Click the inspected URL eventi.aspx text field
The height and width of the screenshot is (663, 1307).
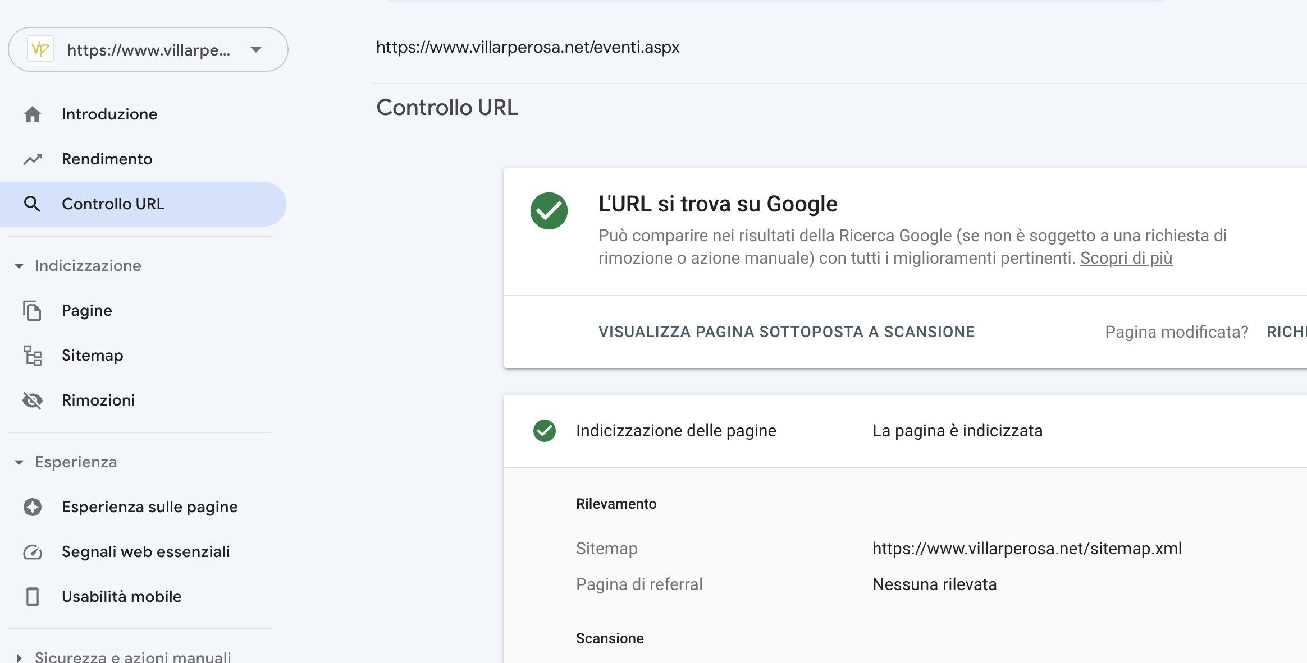[x=528, y=47]
